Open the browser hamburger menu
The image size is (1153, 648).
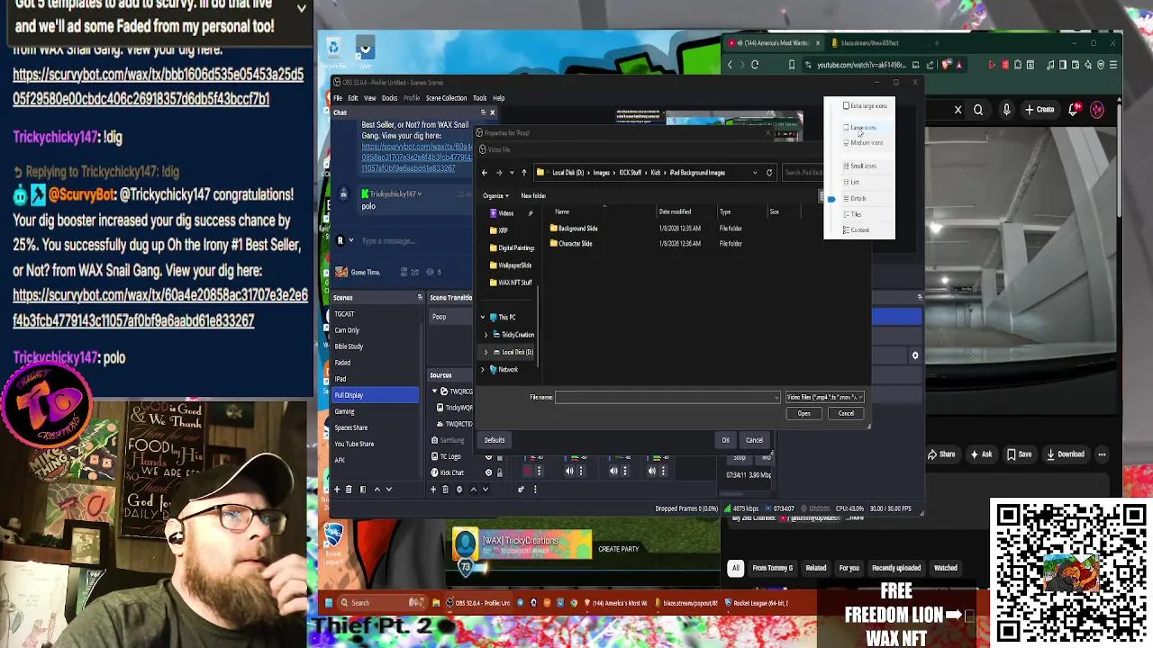(1113, 65)
